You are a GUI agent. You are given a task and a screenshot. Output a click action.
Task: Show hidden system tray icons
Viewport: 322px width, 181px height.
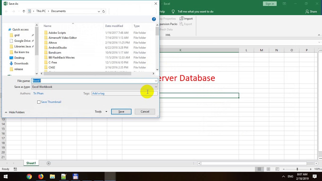[284, 176]
